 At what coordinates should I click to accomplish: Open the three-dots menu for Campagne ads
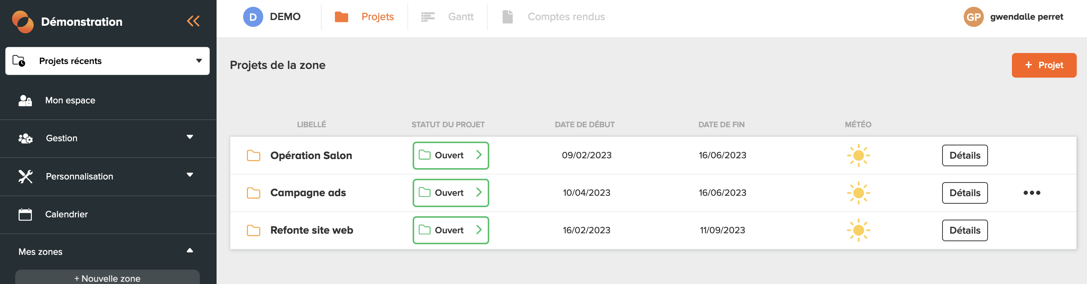click(x=1031, y=193)
